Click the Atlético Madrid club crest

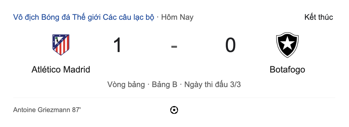click(x=61, y=45)
